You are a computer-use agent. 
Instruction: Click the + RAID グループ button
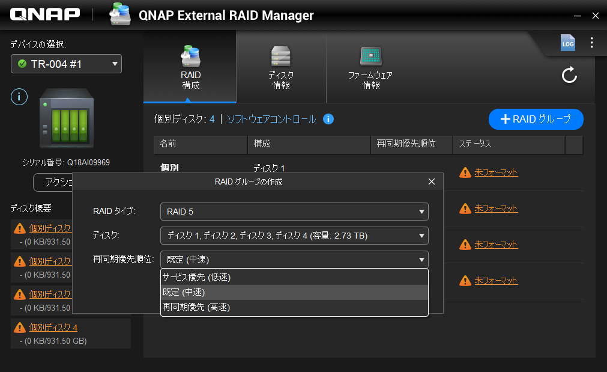tap(536, 119)
